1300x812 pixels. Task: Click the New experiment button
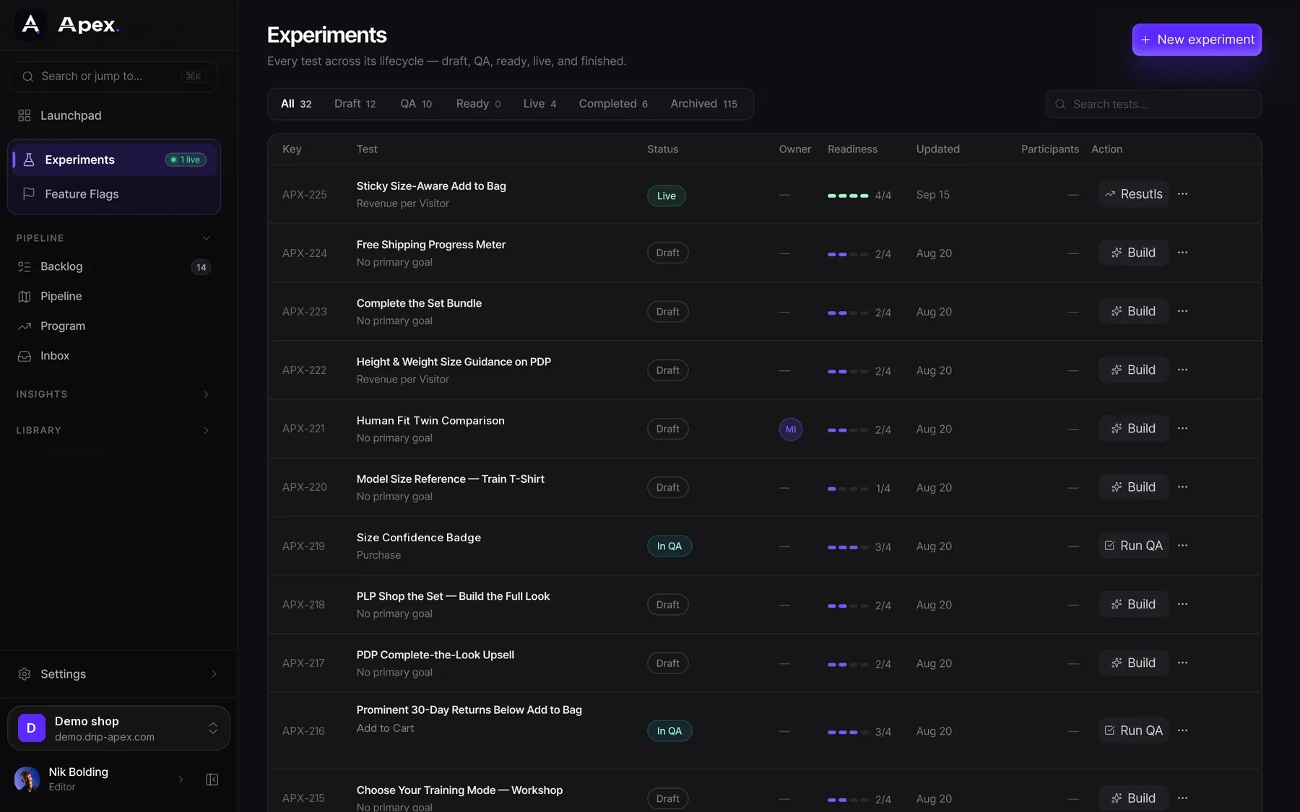point(1197,40)
